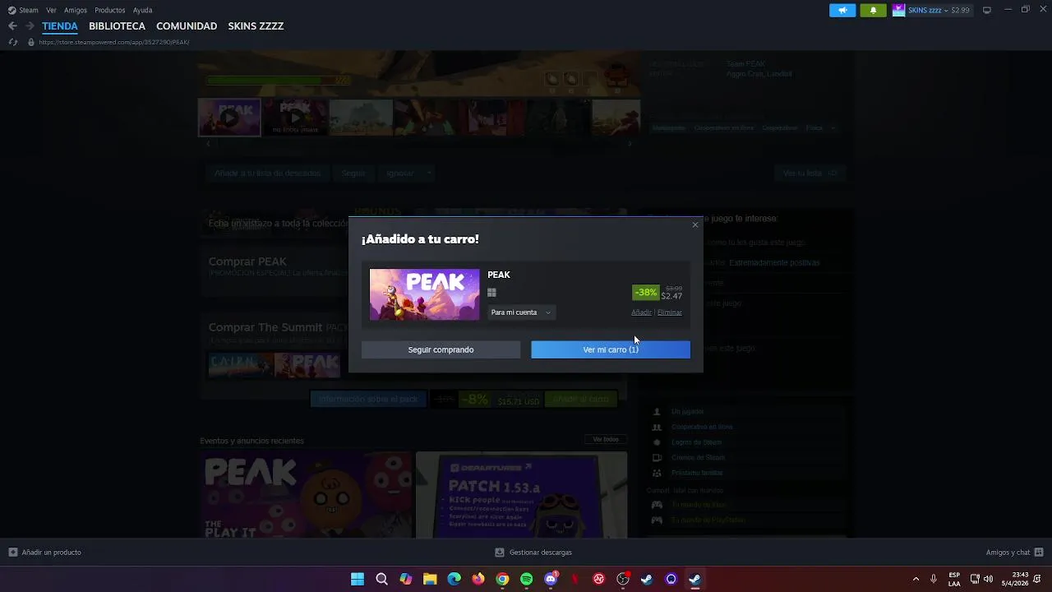Open the SKINS ZZZZ profile tab
1052x592 pixels.
coord(256,26)
